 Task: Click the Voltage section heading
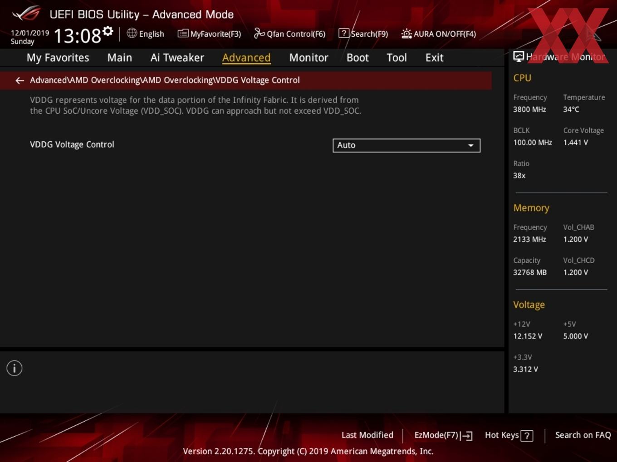(x=529, y=305)
